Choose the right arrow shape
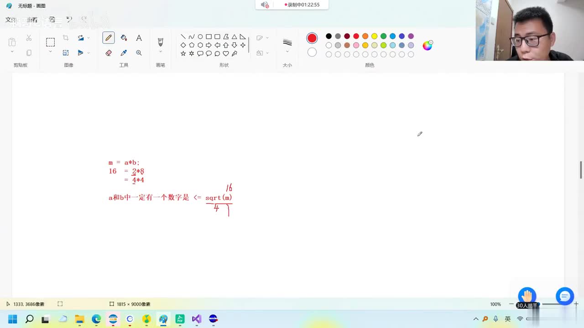The height and width of the screenshot is (328, 584). [209, 45]
